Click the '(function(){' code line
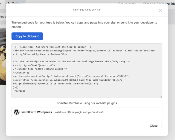 tap(21, 72)
